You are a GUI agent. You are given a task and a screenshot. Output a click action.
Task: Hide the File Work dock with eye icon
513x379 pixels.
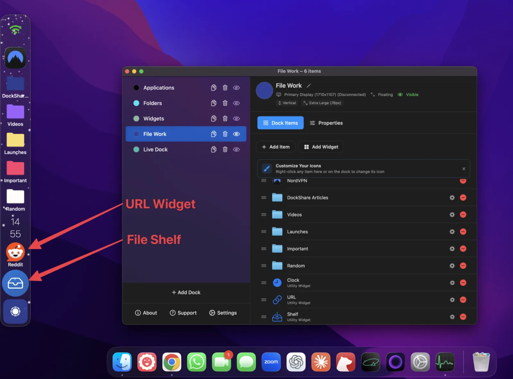236,134
